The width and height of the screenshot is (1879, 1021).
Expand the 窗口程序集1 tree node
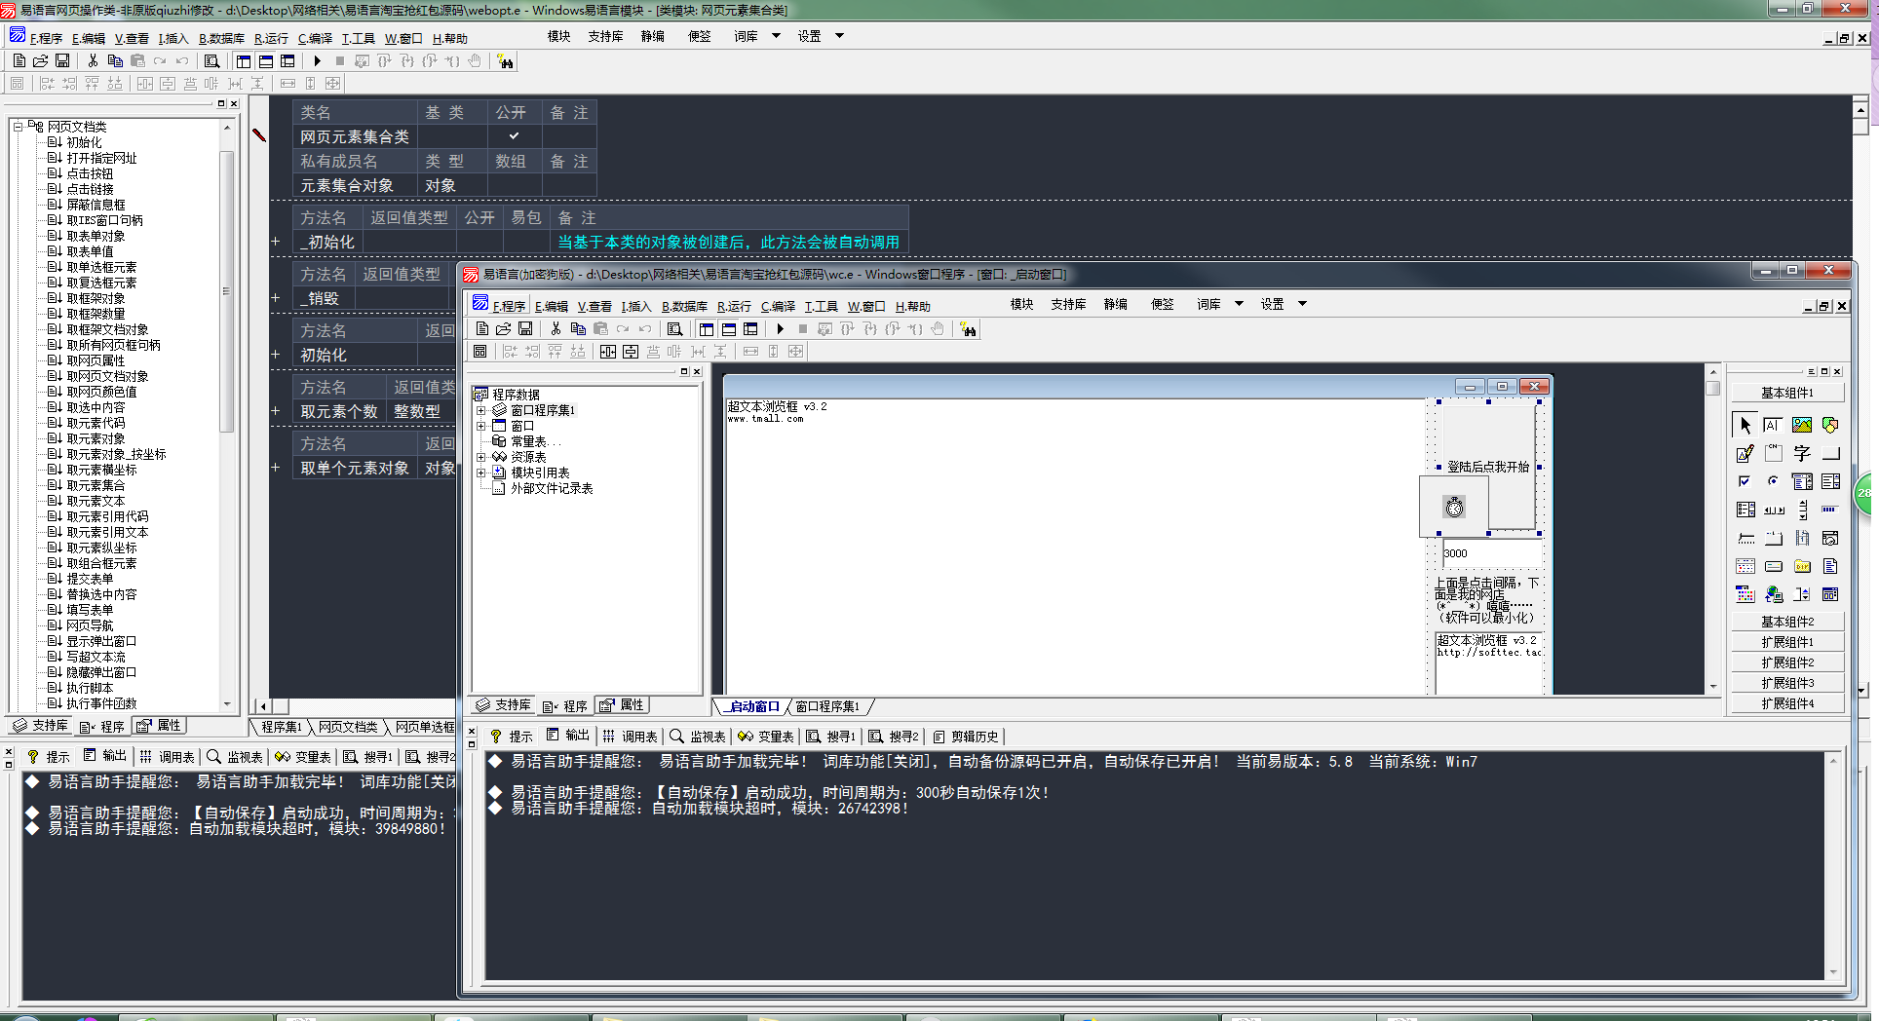pos(480,410)
